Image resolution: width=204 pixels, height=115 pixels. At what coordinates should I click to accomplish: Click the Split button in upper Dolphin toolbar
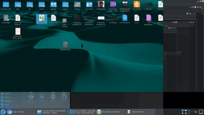coord(189,14)
